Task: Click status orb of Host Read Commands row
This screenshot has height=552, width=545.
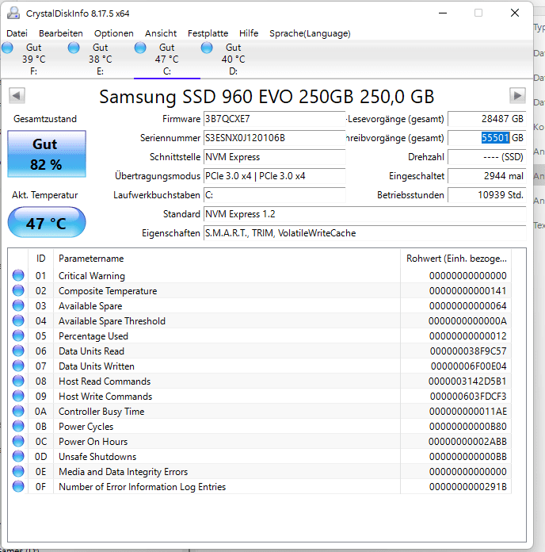Action: coord(18,381)
